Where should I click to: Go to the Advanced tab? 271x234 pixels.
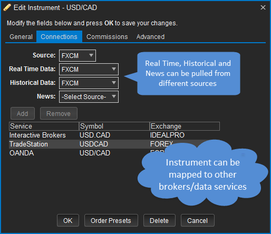[x=150, y=37]
